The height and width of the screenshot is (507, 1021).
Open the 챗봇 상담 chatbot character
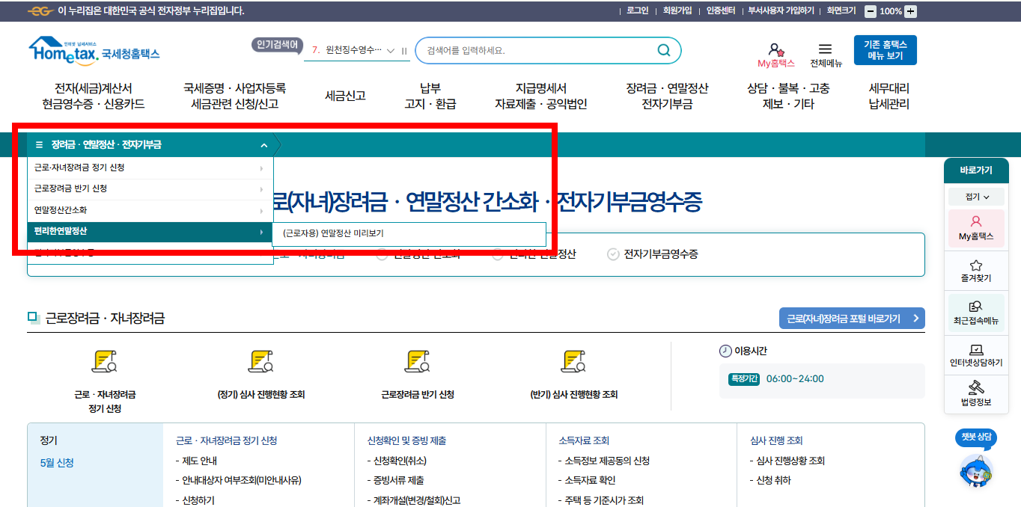click(978, 471)
